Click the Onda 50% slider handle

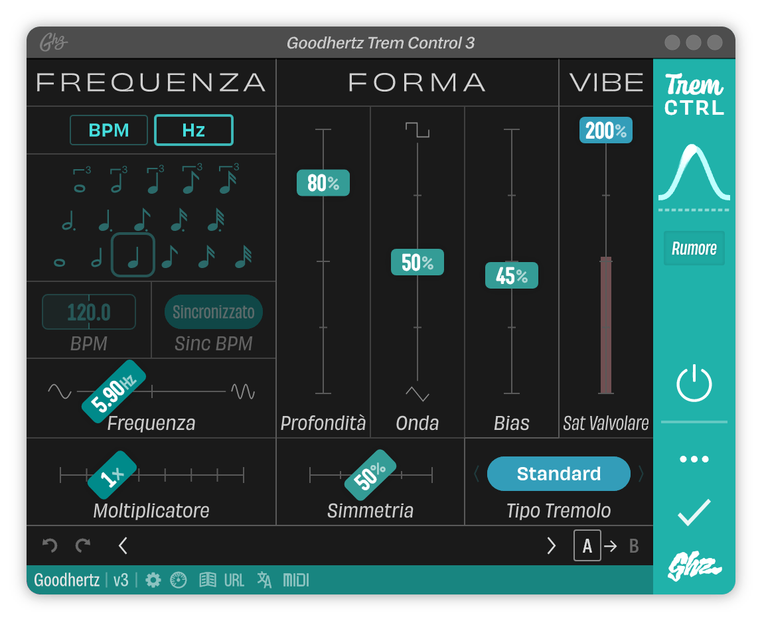click(418, 262)
